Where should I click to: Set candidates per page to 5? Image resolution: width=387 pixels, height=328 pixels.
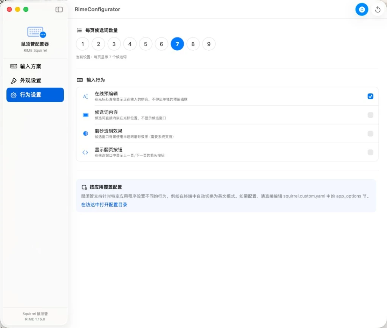[146, 44]
